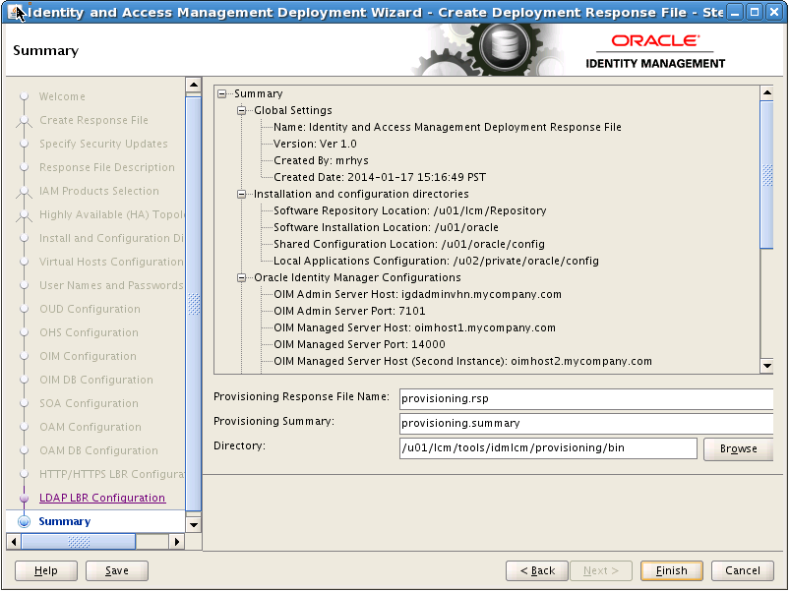Image resolution: width=790 pixels, height=592 pixels.
Task: Select 'Created By: mrhys' tree row
Action: coord(321,160)
